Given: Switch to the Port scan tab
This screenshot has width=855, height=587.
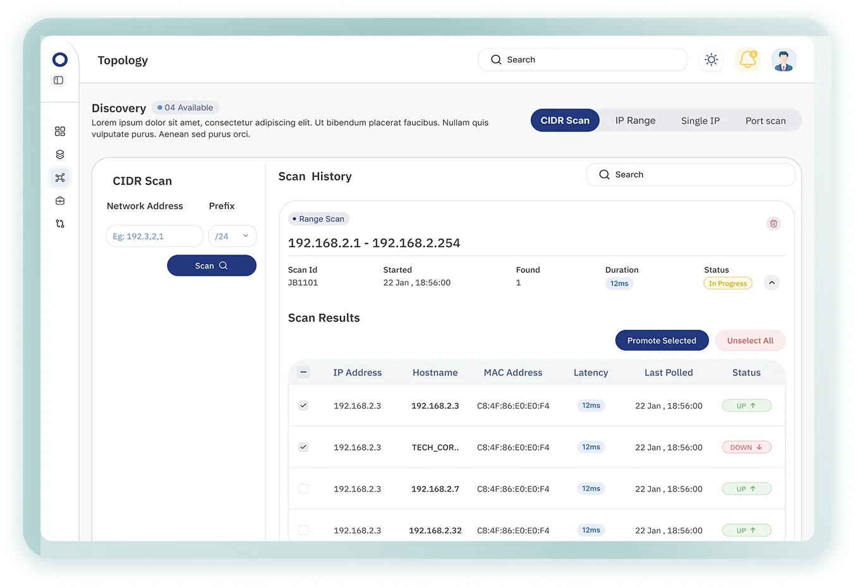Looking at the screenshot, I should (x=765, y=121).
